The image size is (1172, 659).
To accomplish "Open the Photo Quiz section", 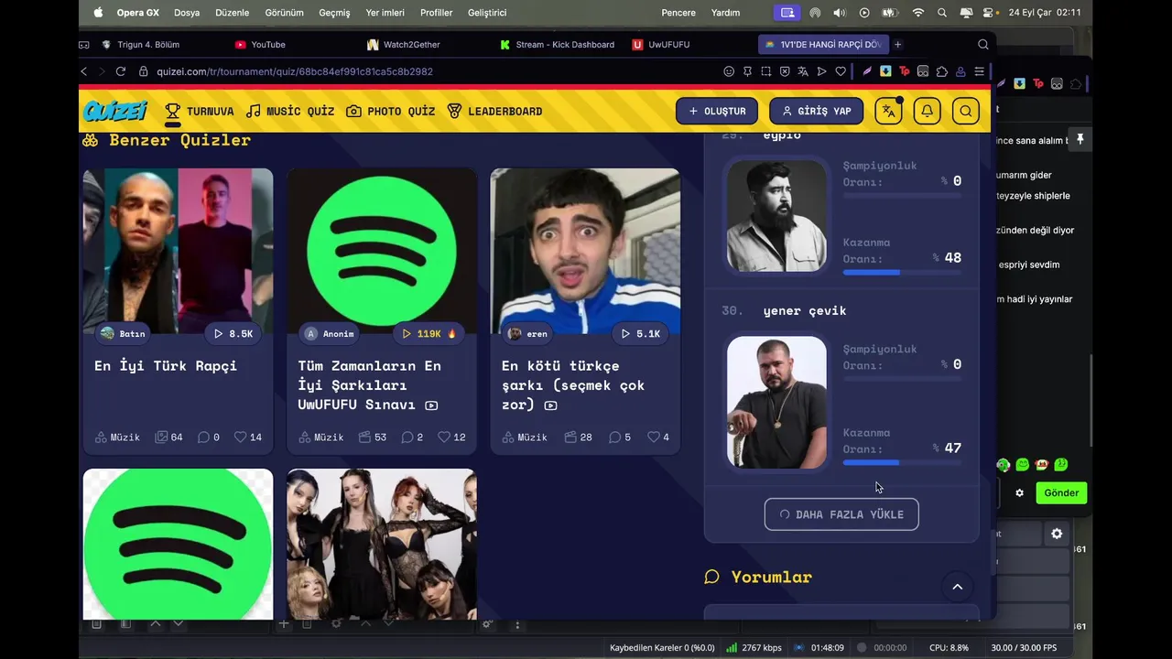I will coord(390,111).
